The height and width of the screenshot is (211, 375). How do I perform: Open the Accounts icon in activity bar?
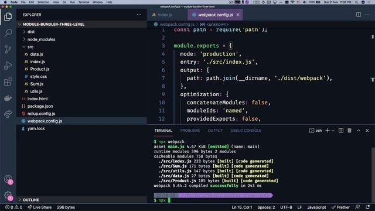pos(8,179)
